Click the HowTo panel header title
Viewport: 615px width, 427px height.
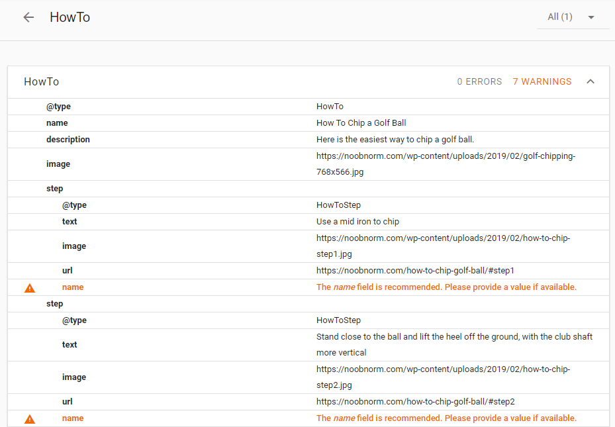click(x=42, y=82)
